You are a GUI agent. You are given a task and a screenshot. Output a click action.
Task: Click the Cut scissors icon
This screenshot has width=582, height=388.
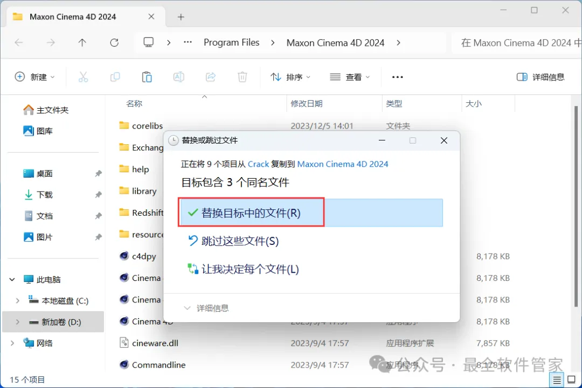click(83, 77)
